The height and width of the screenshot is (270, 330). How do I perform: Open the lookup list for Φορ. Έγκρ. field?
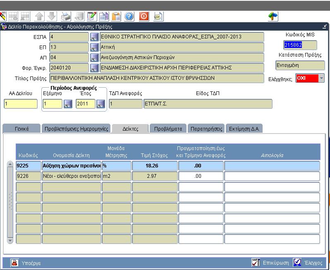(x=94, y=68)
